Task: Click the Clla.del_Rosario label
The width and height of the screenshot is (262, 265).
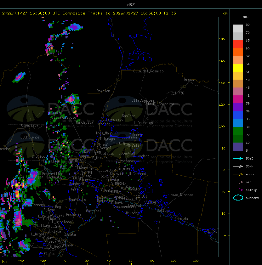Action: pyautogui.click(x=148, y=71)
